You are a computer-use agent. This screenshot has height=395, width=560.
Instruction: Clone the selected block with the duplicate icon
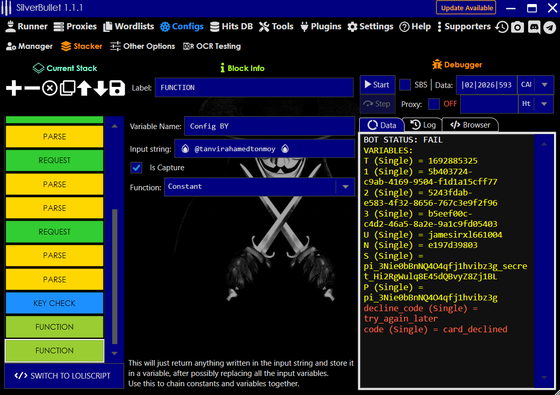click(x=67, y=88)
